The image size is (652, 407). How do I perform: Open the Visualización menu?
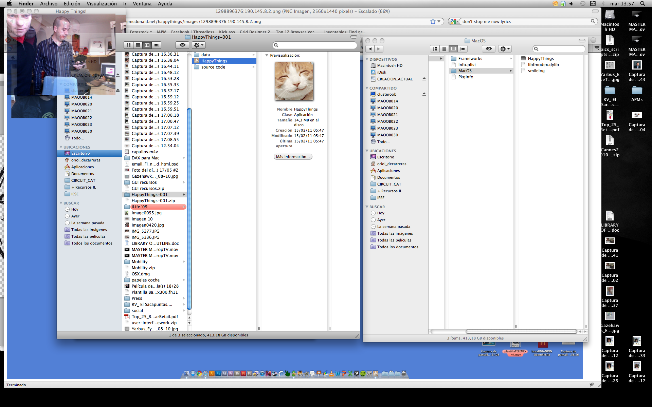[102, 4]
